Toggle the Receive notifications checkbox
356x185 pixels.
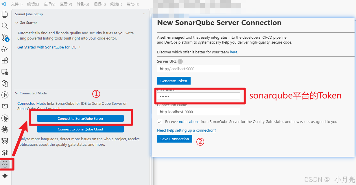click(x=160, y=122)
